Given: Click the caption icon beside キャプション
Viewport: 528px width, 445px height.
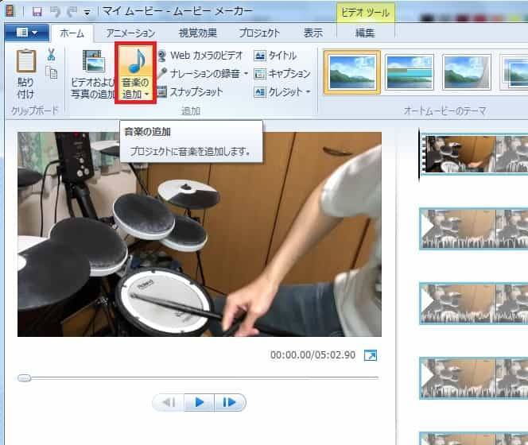Looking at the screenshot, I should tap(259, 74).
